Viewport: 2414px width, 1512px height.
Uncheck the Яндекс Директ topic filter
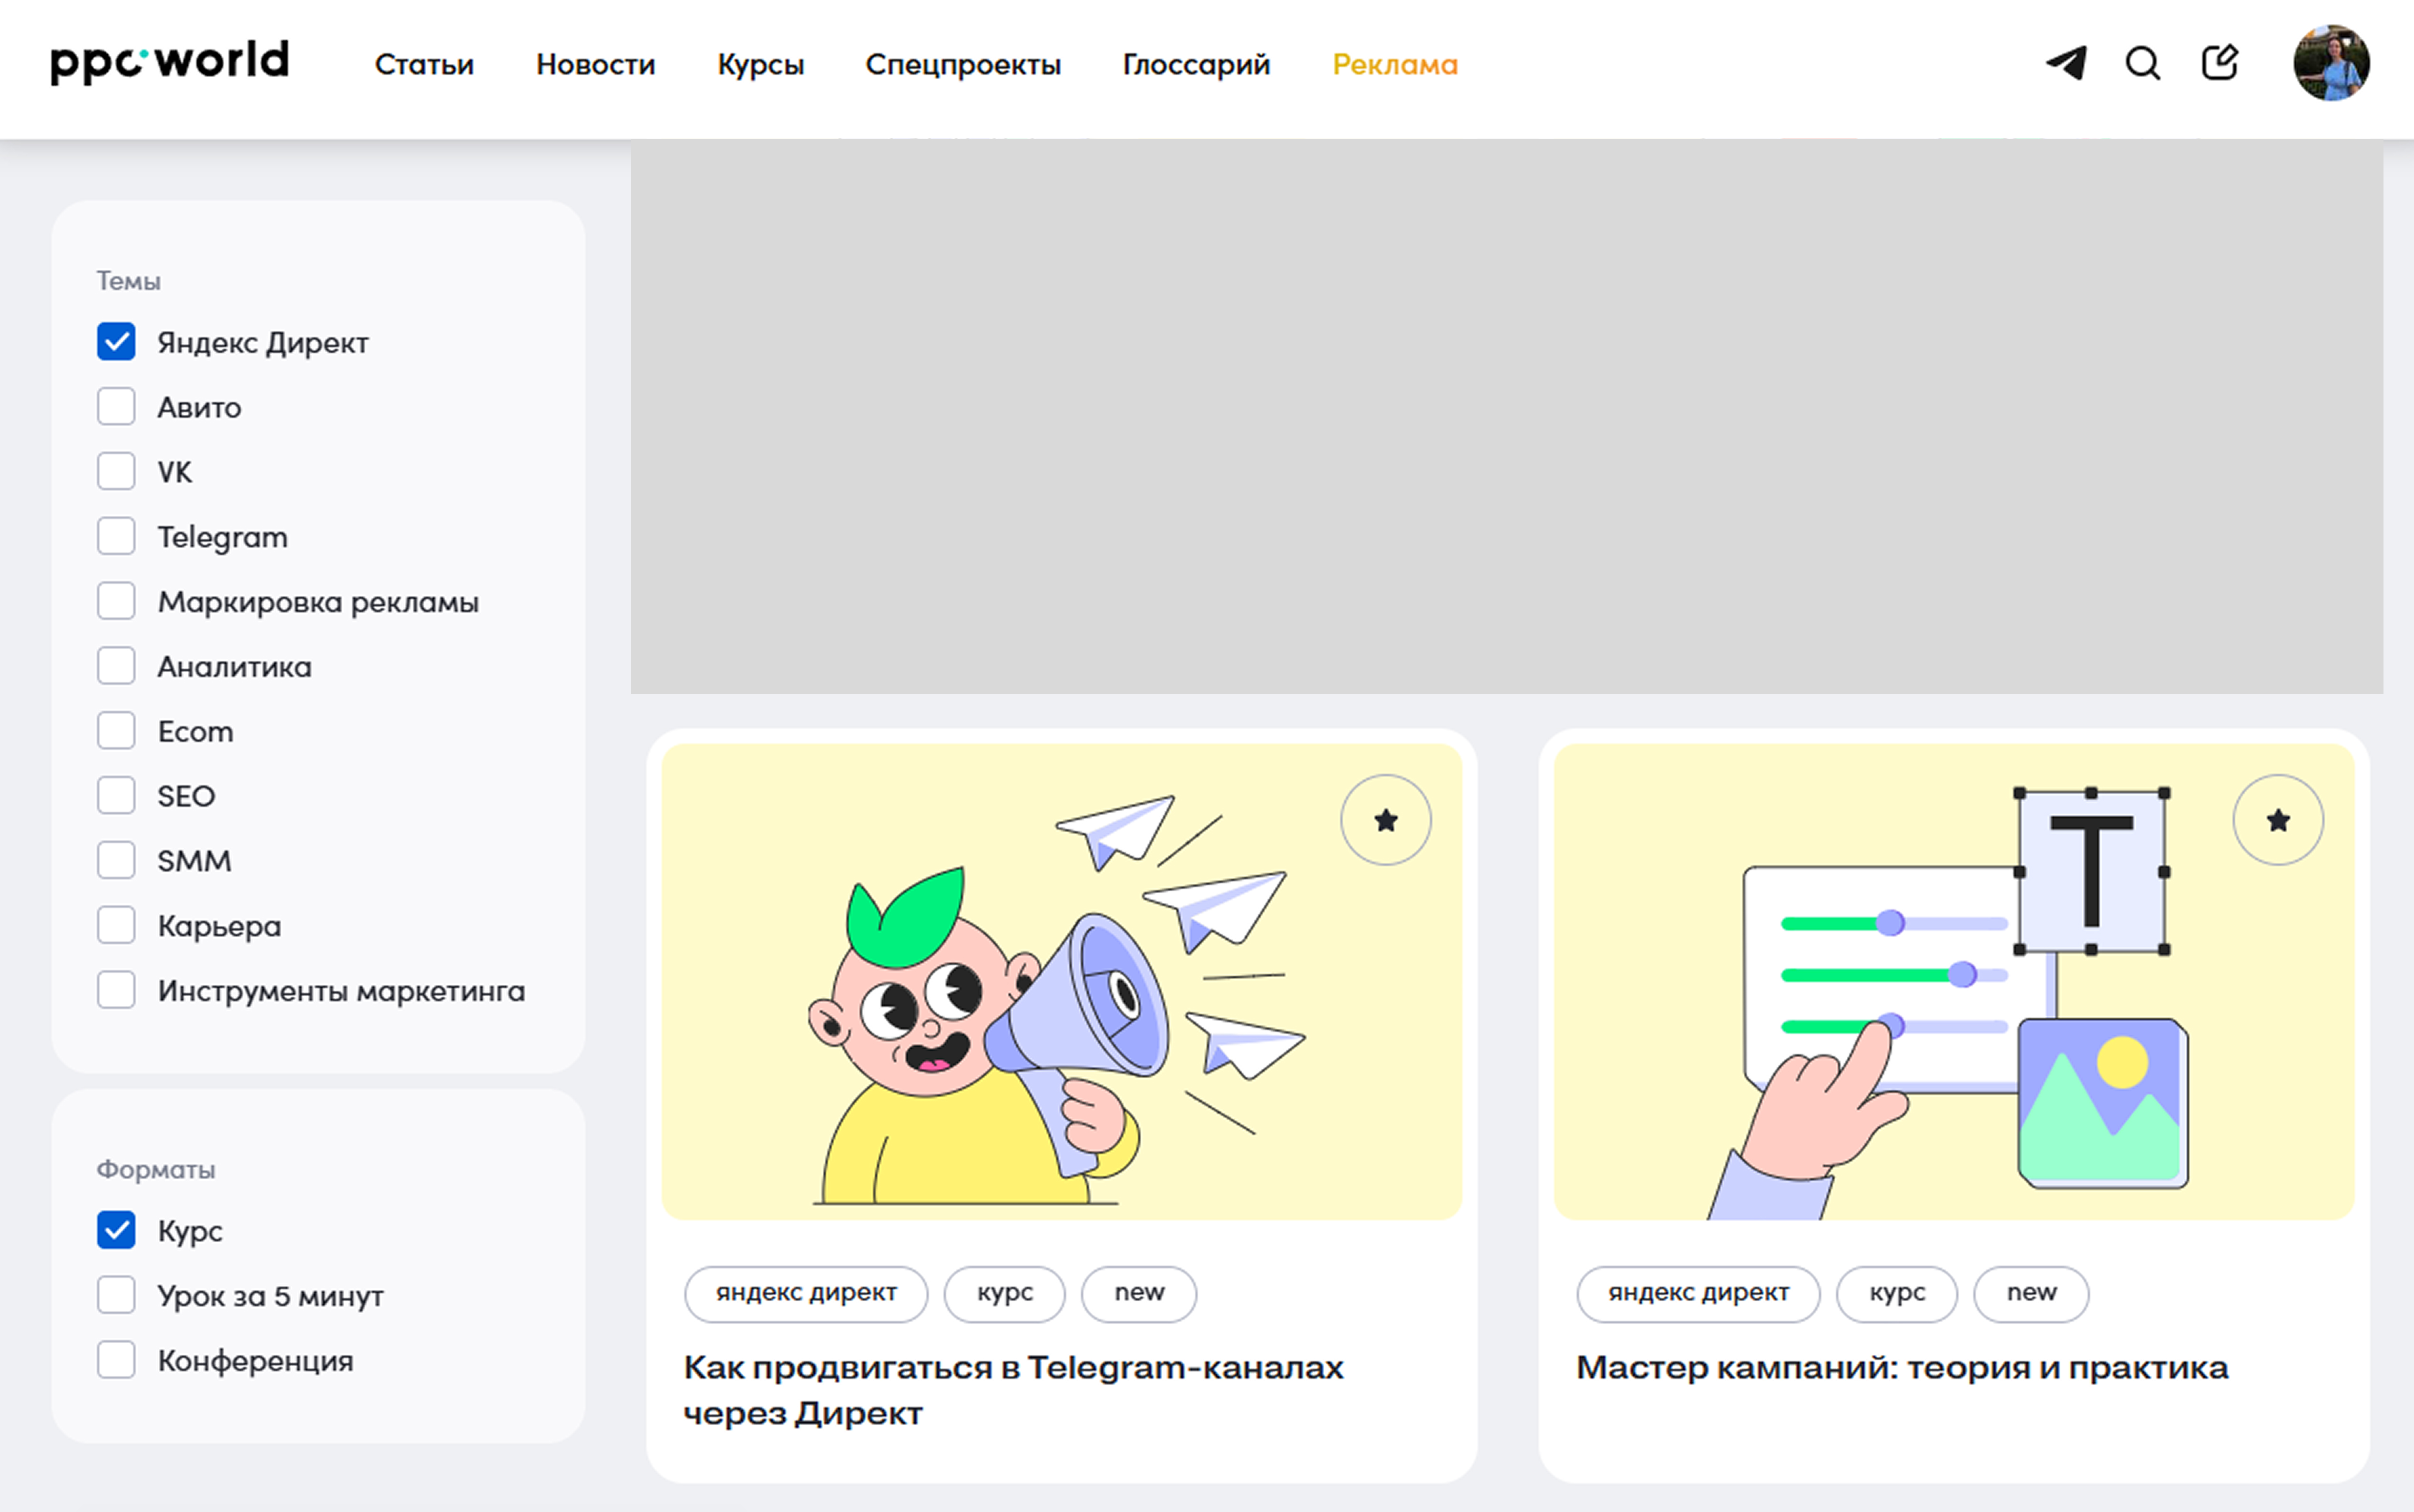[116, 342]
